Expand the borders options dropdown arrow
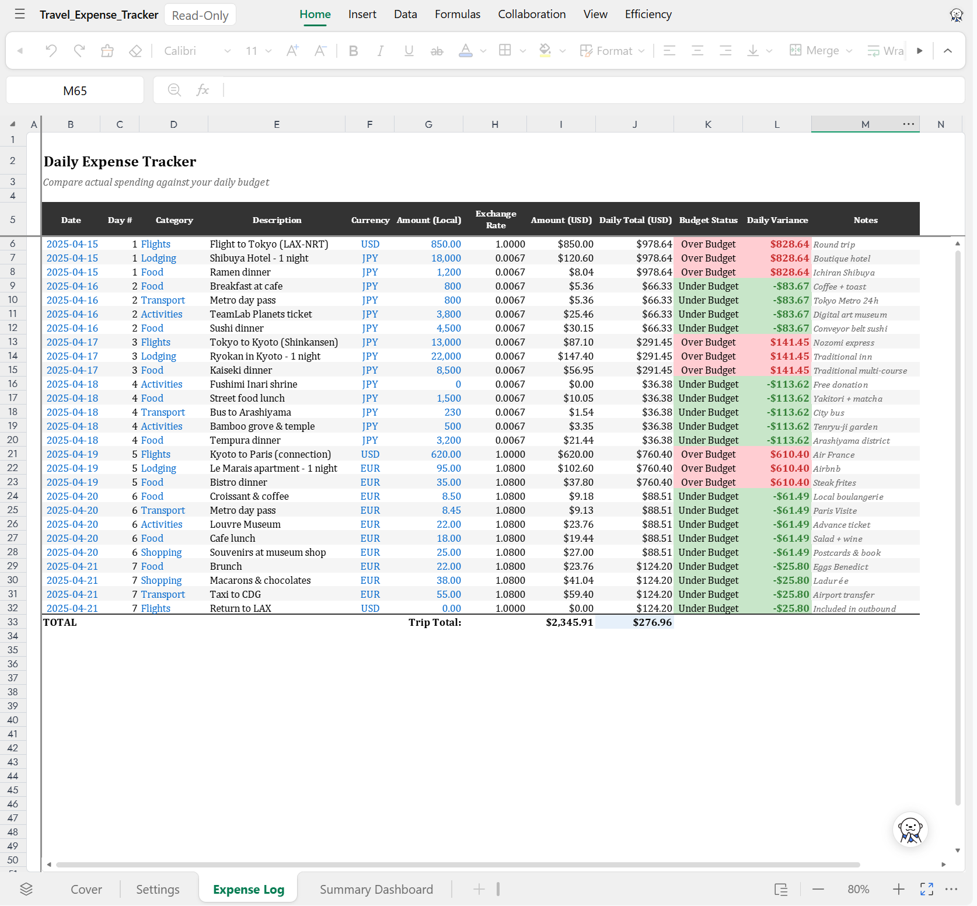This screenshot has width=977, height=906. [x=523, y=51]
